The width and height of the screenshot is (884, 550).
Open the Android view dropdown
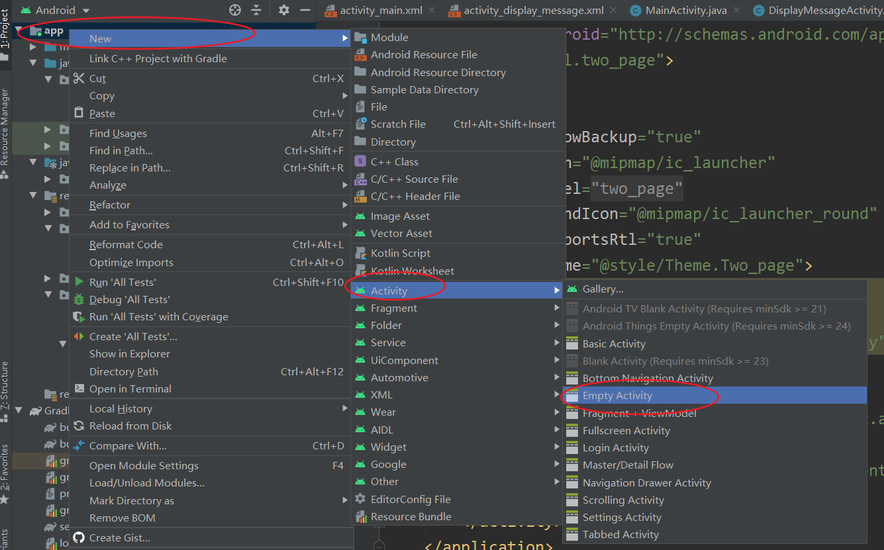coord(55,10)
